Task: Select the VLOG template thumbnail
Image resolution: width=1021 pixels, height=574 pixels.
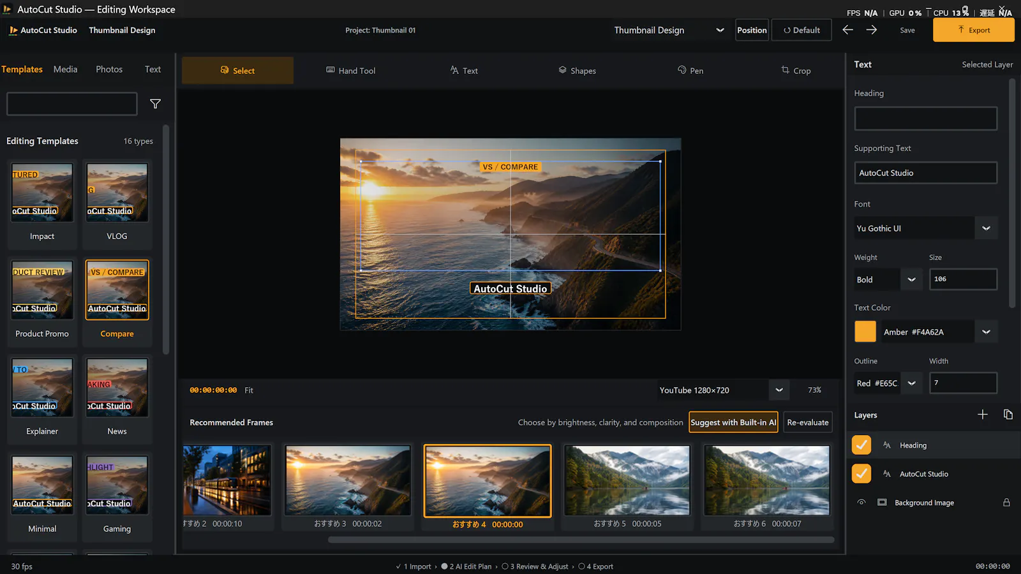Action: pos(117,193)
